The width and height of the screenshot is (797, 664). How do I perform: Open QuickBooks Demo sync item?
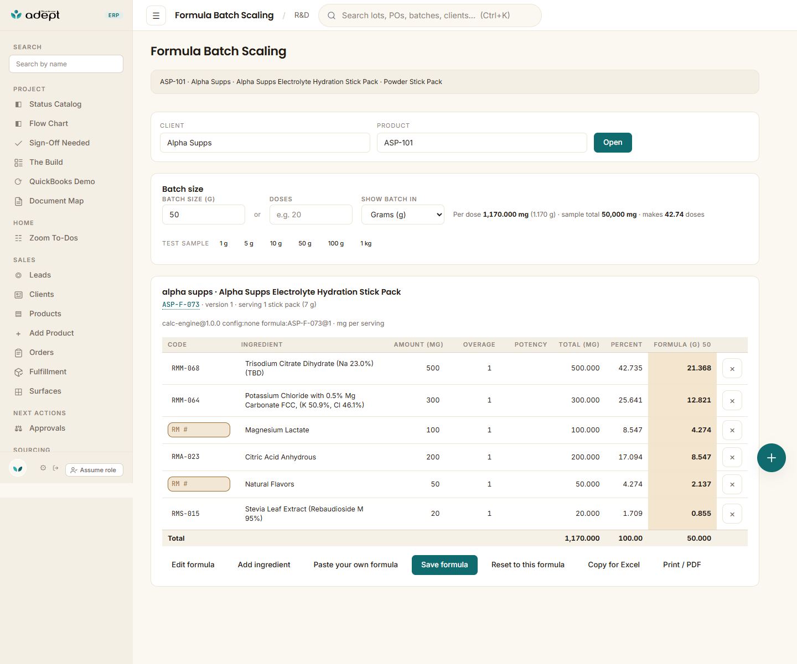(62, 181)
